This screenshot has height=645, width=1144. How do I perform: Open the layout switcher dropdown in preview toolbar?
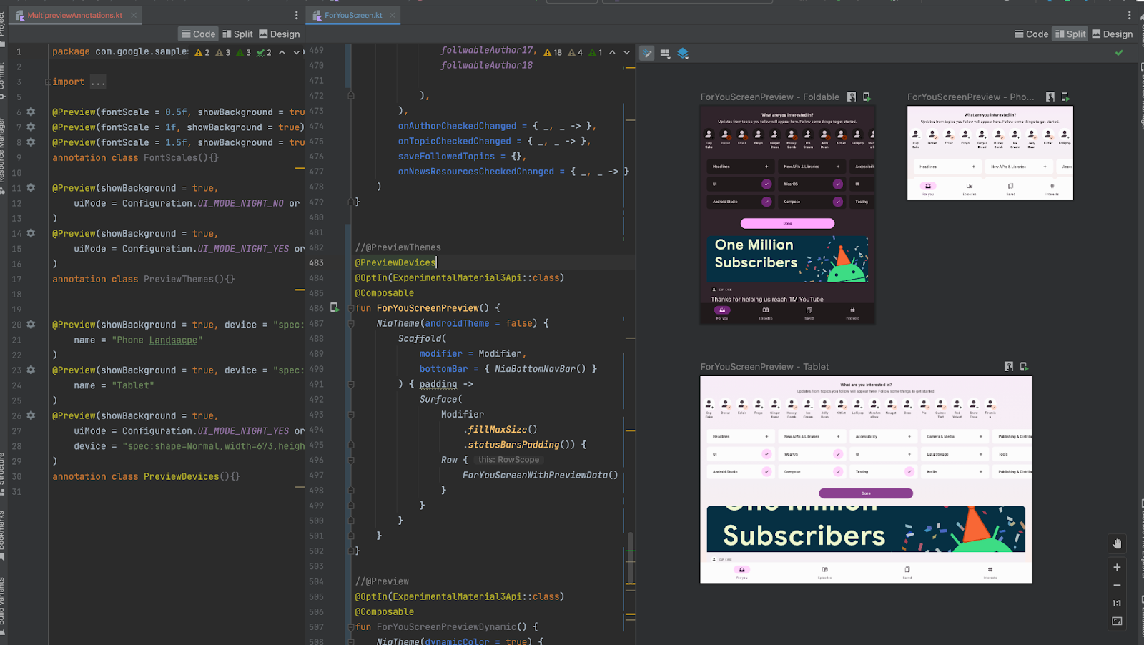tap(664, 52)
